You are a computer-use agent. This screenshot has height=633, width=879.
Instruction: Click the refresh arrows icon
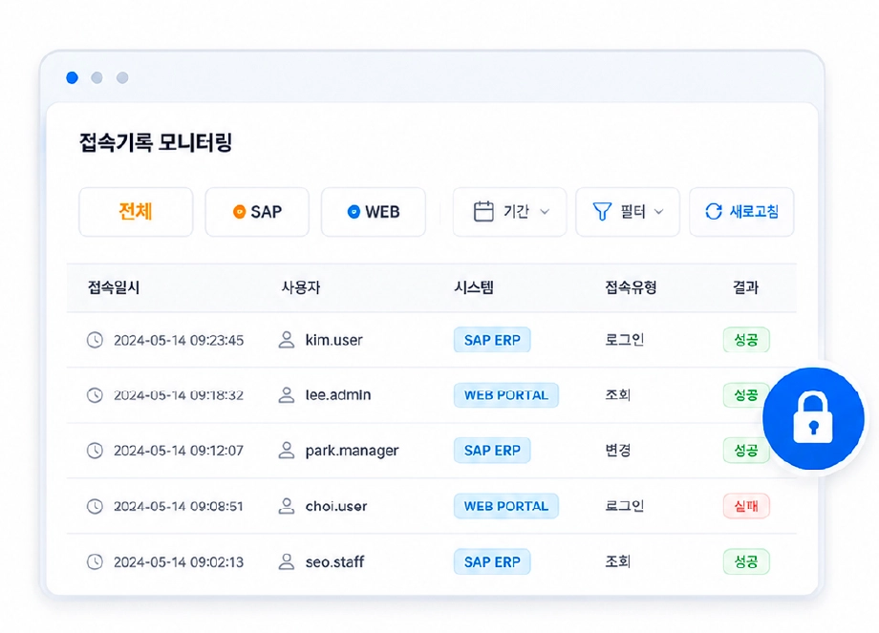click(x=714, y=211)
